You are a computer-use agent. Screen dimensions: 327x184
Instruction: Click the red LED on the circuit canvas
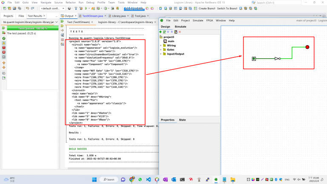[x=307, y=47]
